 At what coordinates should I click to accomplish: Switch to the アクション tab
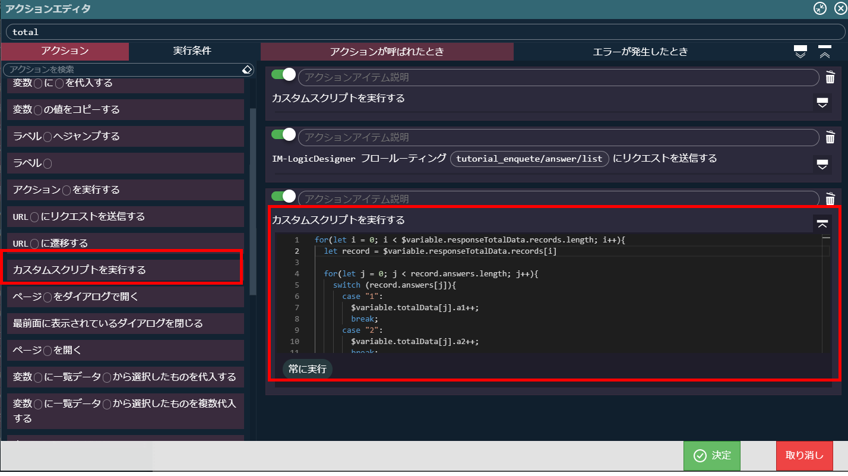[x=65, y=51]
